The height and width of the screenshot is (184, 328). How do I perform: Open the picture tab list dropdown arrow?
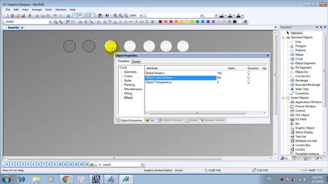point(275,27)
